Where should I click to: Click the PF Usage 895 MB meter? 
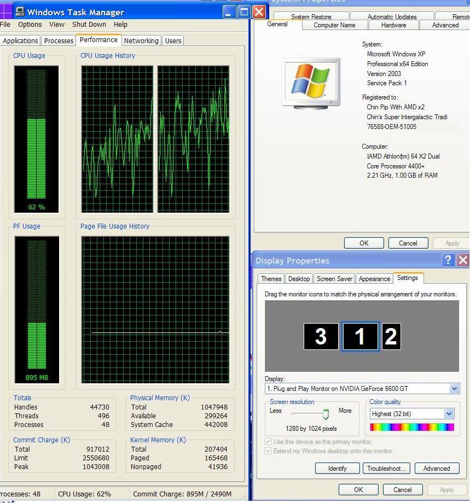(37, 309)
